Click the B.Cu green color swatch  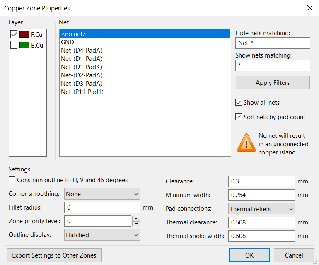pos(24,46)
